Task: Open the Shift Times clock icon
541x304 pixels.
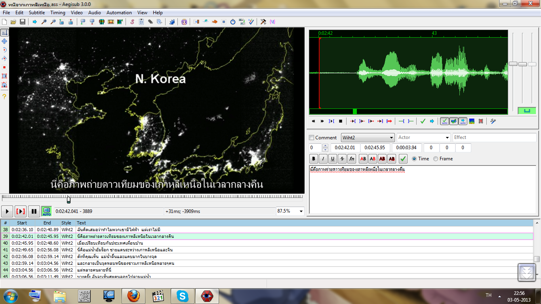Action: coord(233,22)
